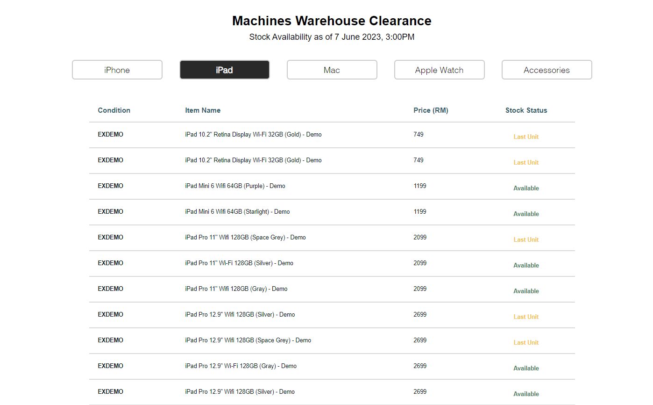Click Last Unit status of iPad Pro 12.9" Space Grey

click(526, 342)
